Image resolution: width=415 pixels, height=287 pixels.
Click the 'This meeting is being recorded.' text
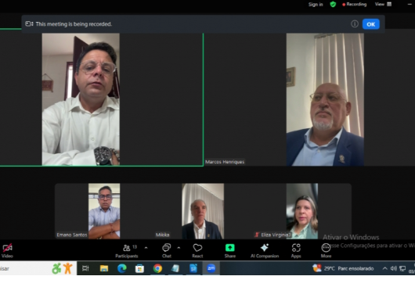point(74,24)
